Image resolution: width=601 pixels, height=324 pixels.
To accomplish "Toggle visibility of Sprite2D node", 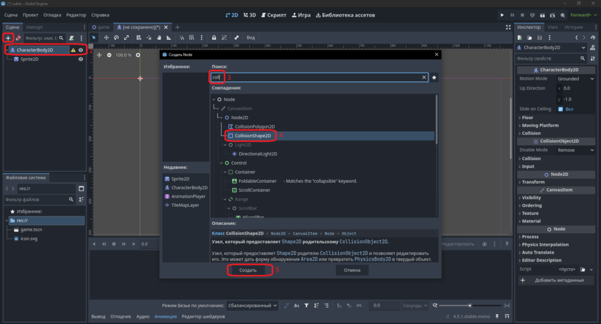I will coord(80,59).
